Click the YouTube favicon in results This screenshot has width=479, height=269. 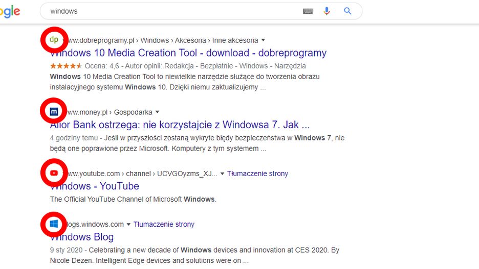pos(54,174)
